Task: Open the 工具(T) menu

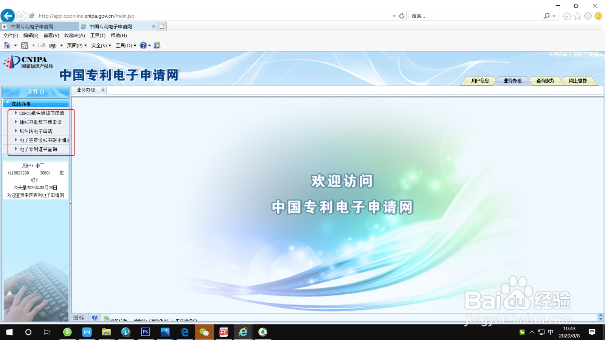Action: point(98,36)
